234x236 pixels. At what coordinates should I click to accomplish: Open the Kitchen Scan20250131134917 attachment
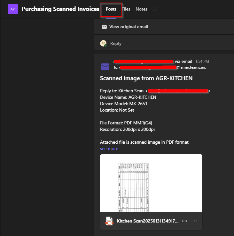click(148, 221)
